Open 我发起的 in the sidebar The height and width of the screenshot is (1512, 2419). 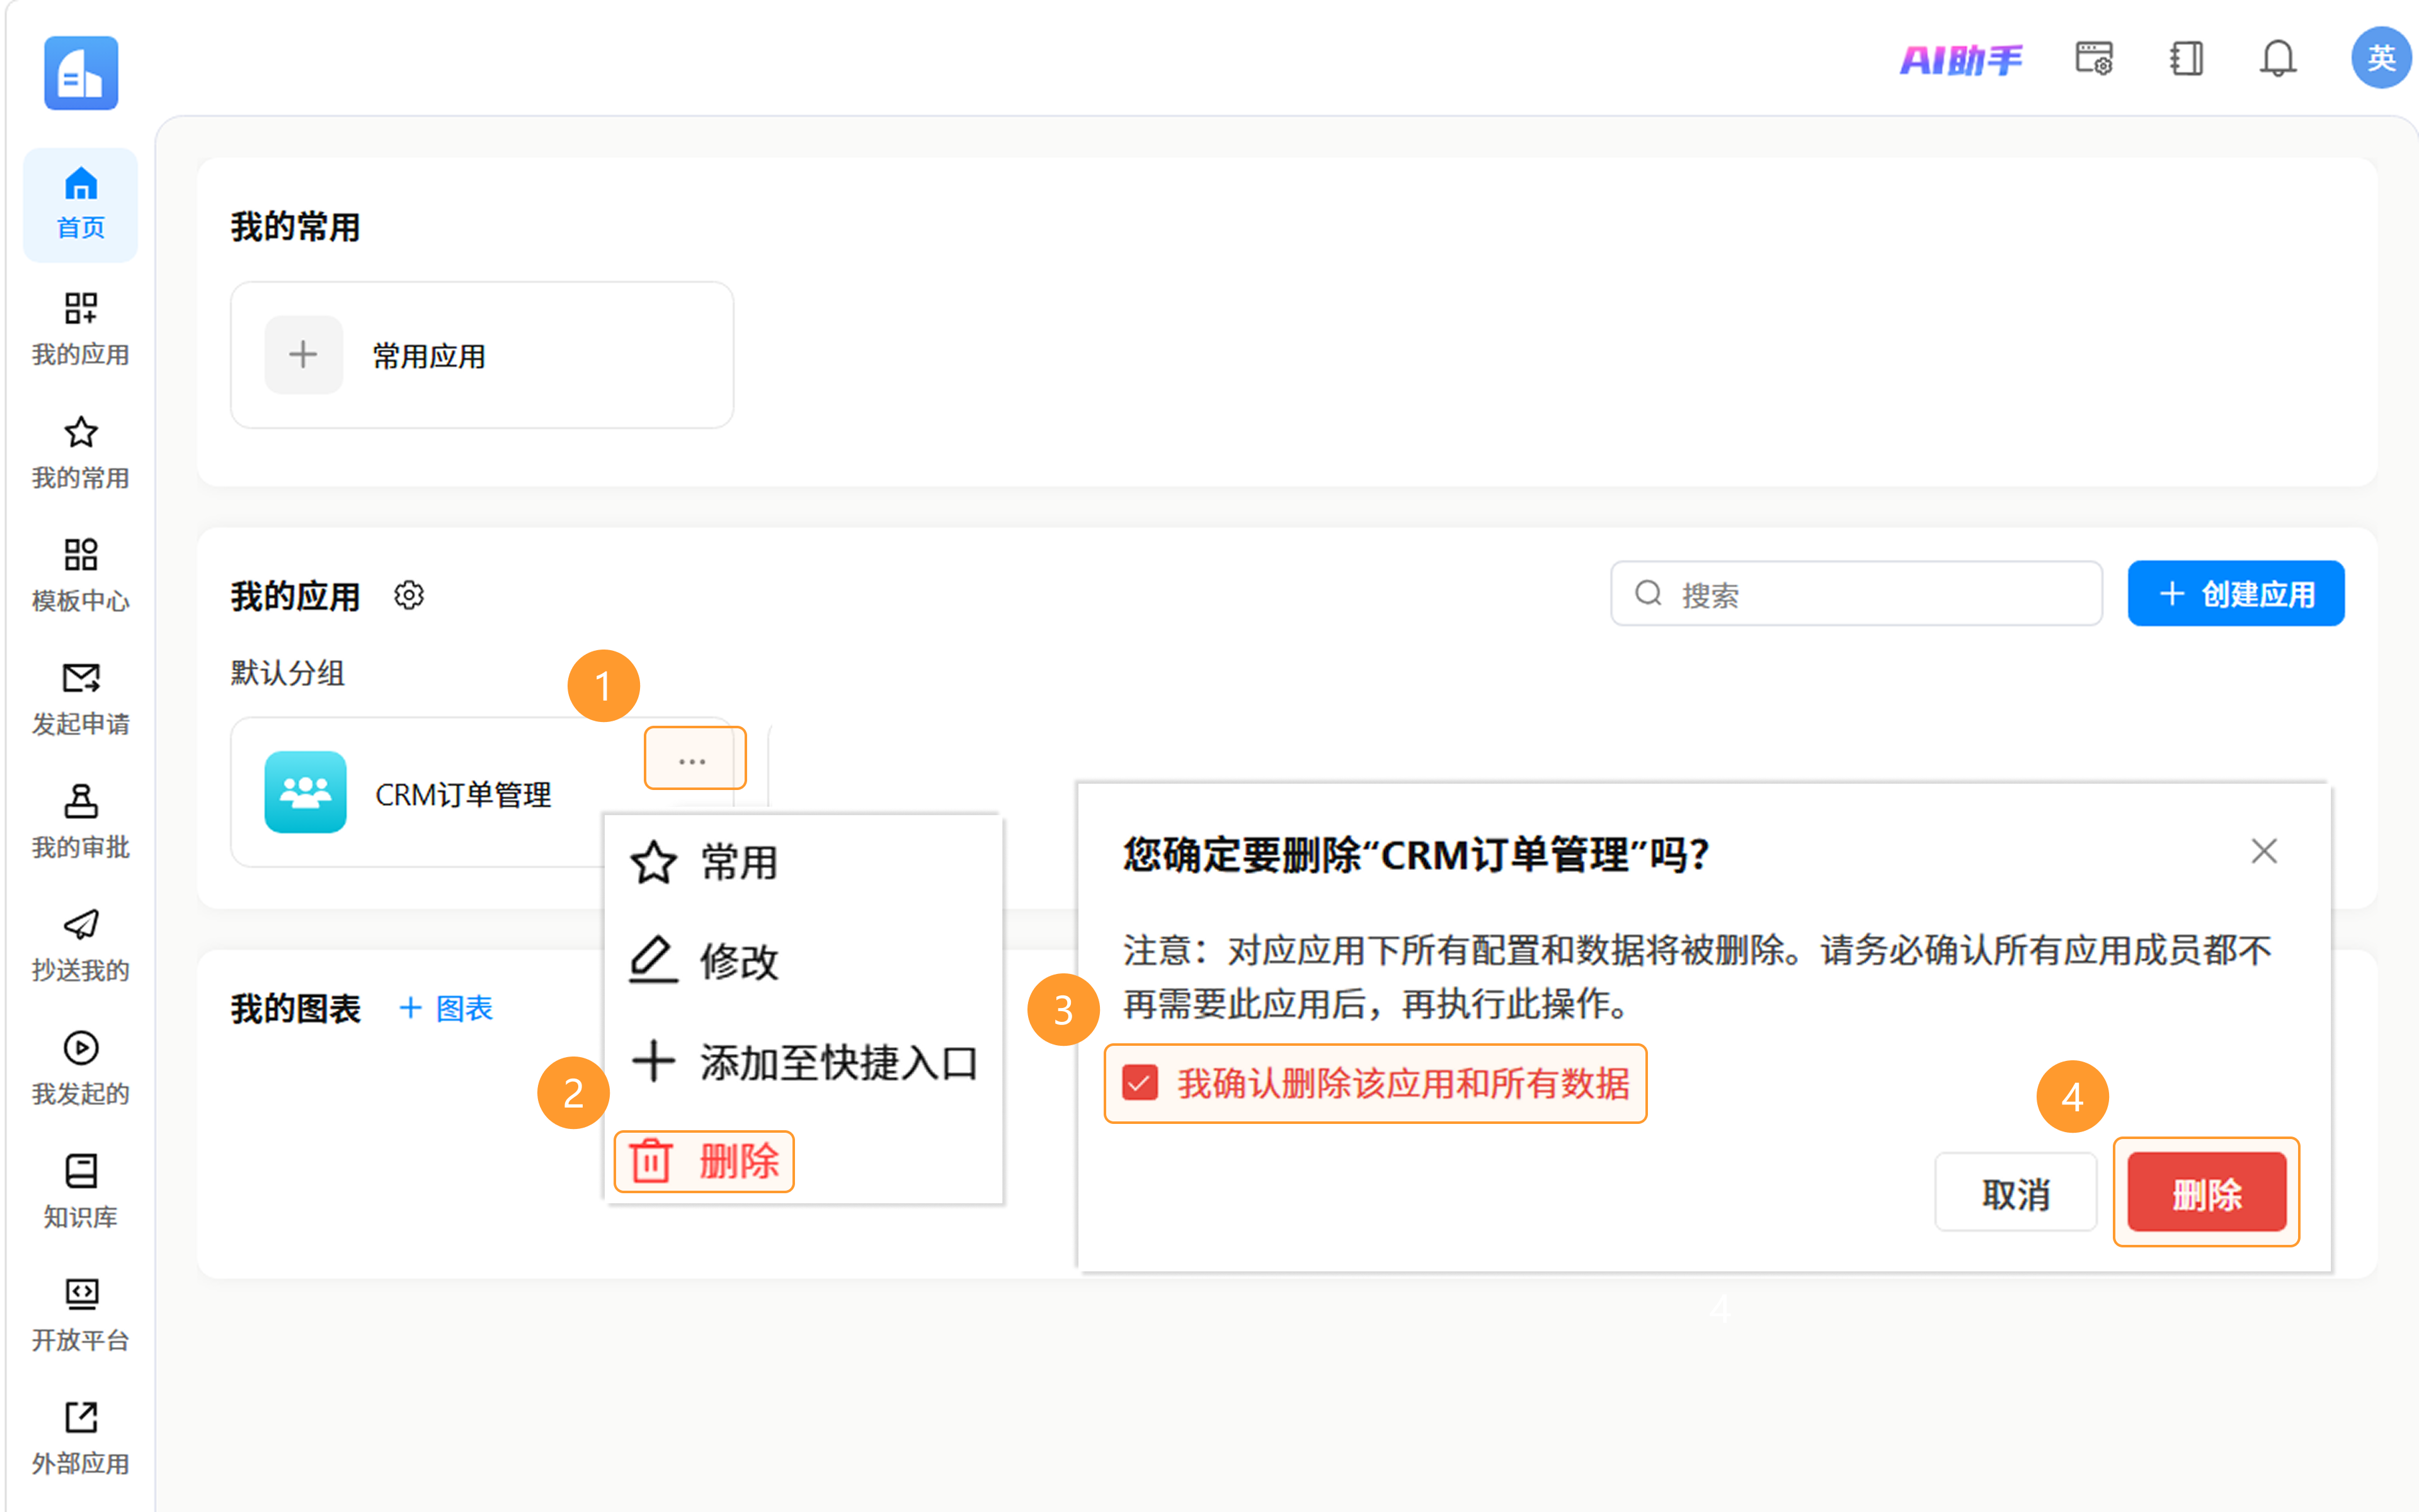81,1068
